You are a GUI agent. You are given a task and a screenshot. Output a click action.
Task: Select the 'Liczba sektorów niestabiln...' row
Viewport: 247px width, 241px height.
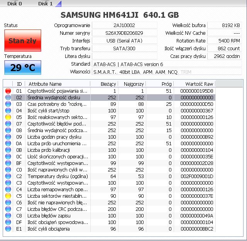[110, 196]
